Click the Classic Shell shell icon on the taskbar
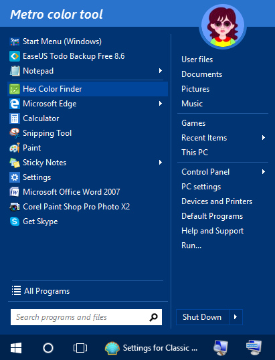 pos(112,348)
